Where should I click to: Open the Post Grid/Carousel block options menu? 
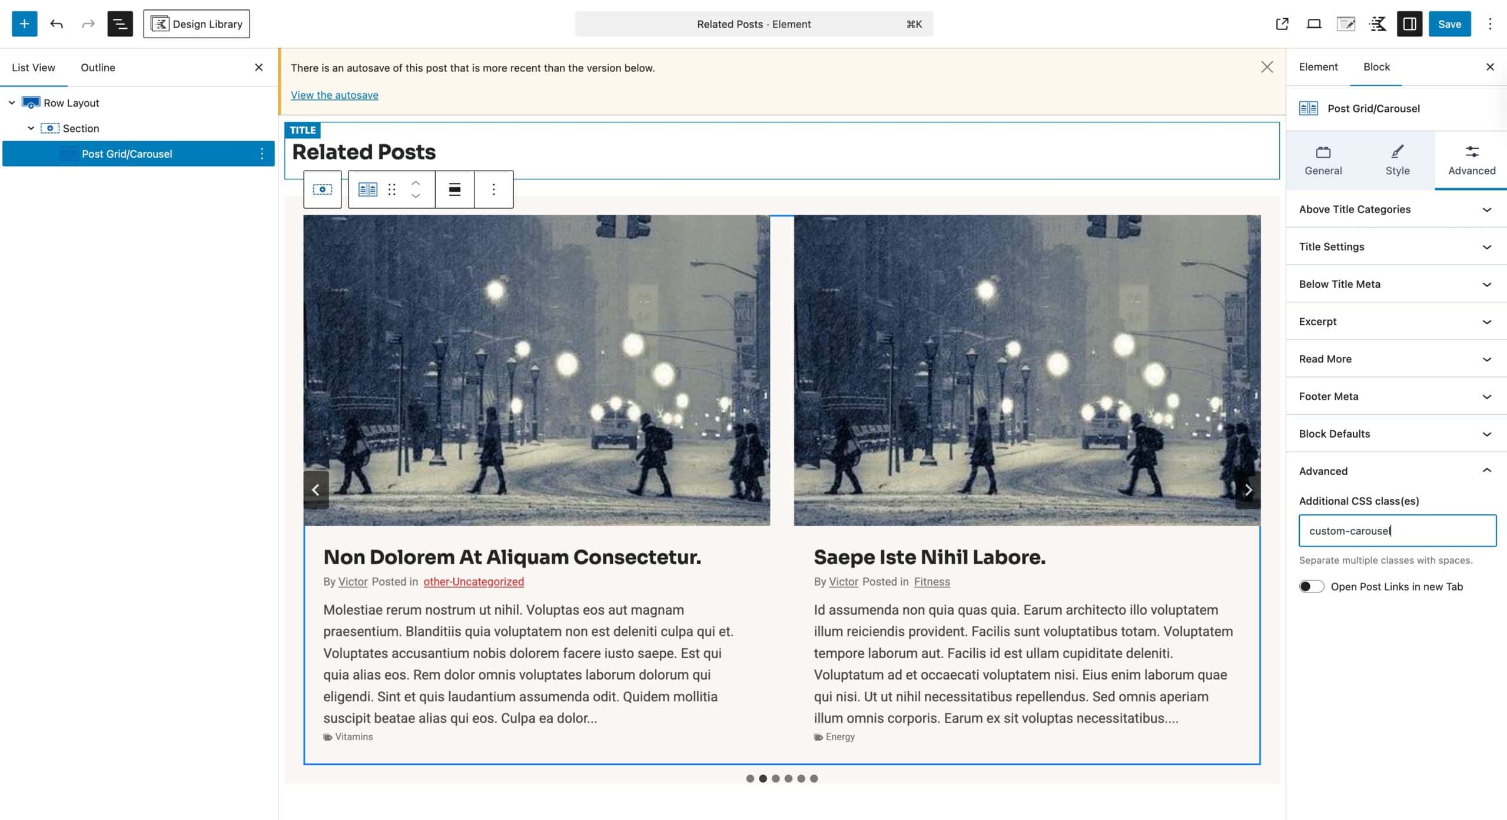click(493, 189)
